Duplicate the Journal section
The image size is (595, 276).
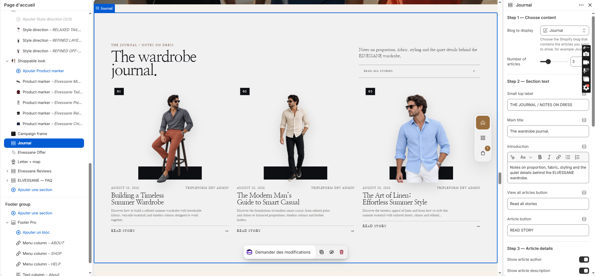(322, 252)
